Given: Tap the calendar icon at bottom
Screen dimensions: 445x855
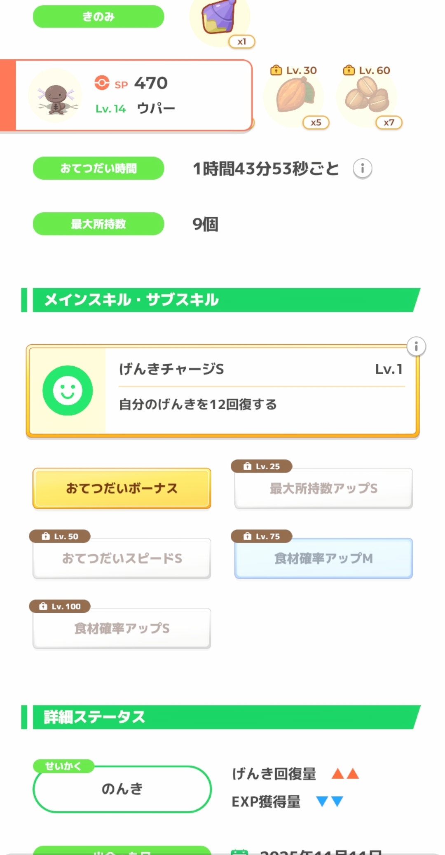Looking at the screenshot, I should tap(239, 851).
